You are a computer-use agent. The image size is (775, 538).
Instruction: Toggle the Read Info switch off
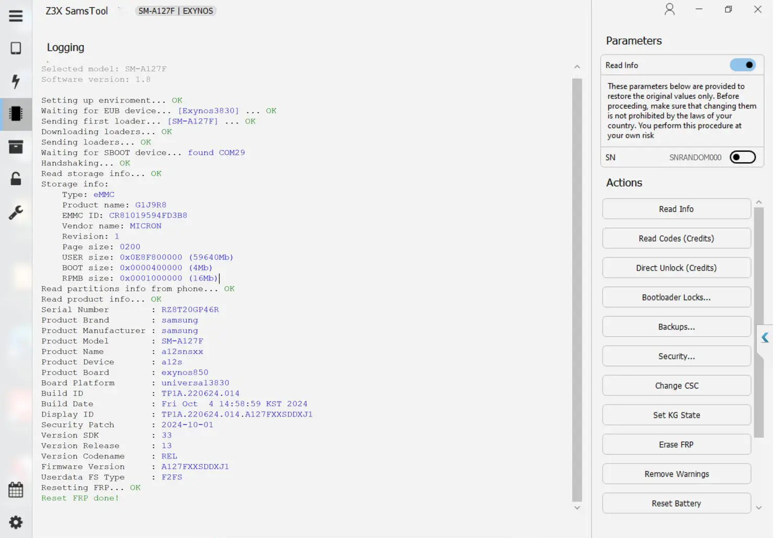coord(743,65)
